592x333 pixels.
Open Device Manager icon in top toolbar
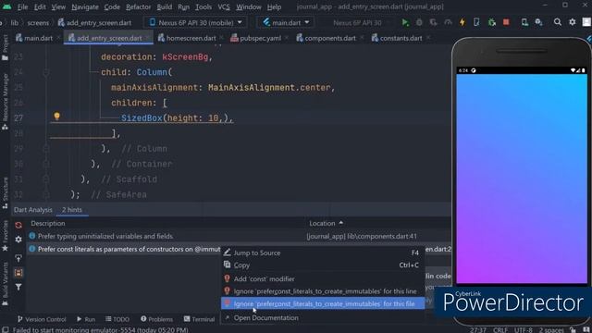tap(524, 22)
